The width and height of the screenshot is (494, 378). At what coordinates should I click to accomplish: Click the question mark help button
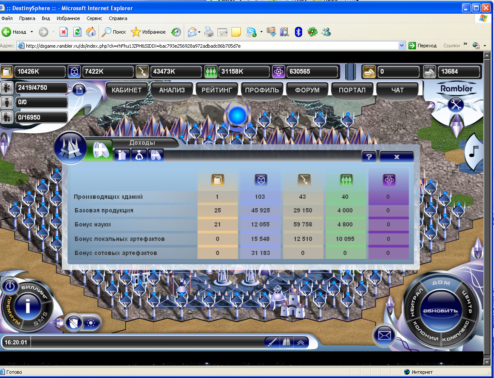369,157
